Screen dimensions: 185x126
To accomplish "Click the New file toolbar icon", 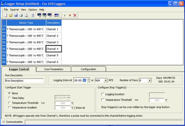I will (6, 15).
